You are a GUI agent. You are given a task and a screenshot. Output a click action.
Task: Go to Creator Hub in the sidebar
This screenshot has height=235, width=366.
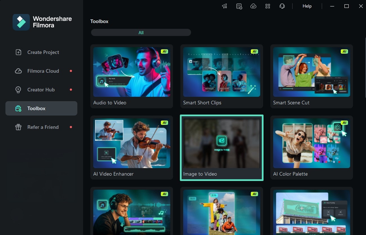click(x=41, y=90)
